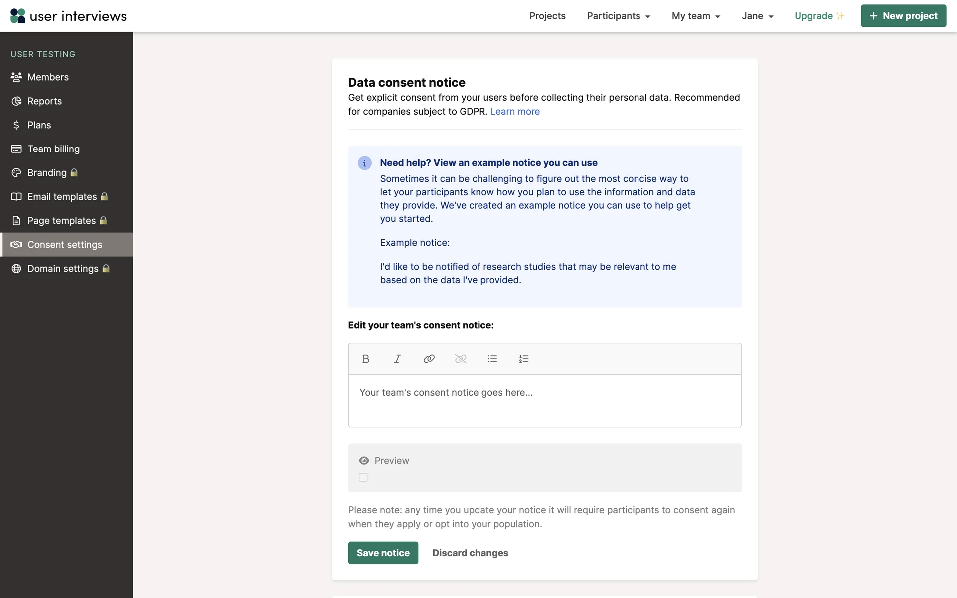Click the User Interviews logo
Viewport: 957px width, 598px height.
point(69,16)
